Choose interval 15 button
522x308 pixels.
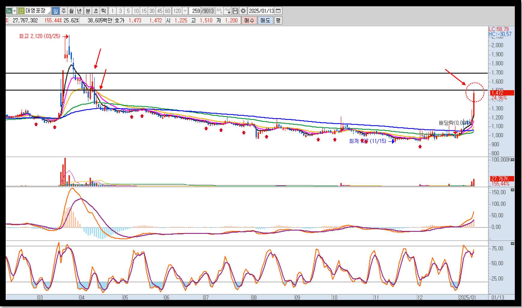[x=144, y=11]
